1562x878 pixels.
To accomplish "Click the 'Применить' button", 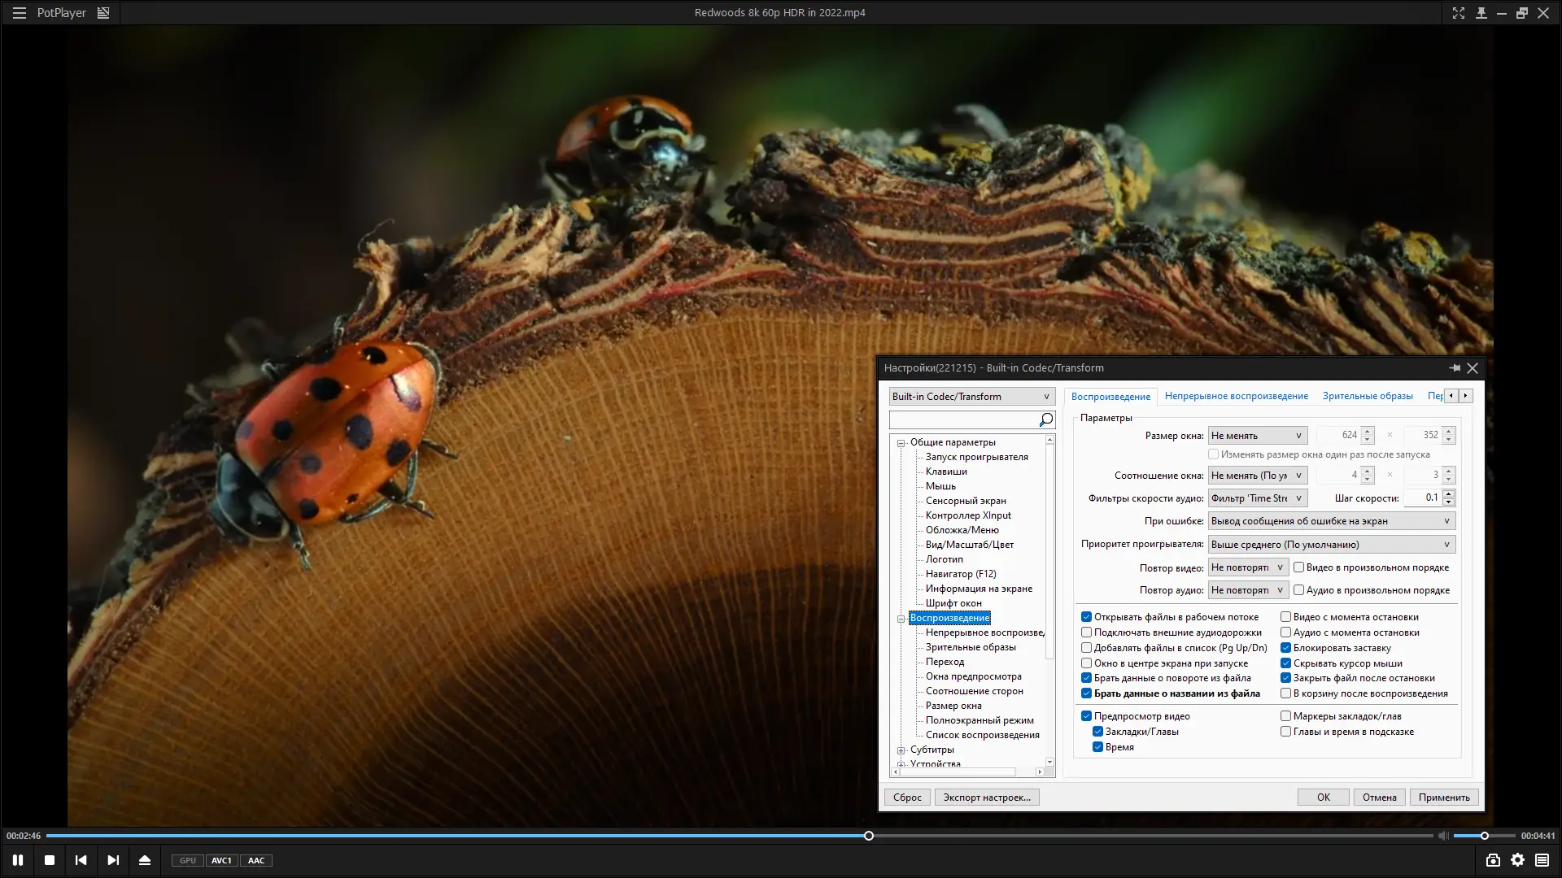I will pos(1443,798).
